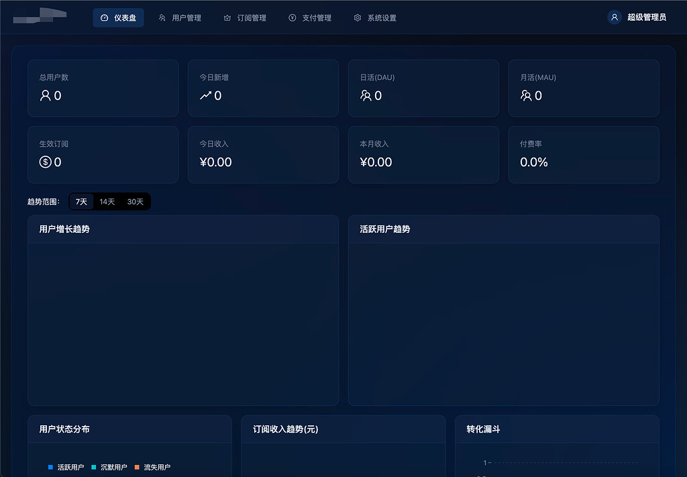The width and height of the screenshot is (687, 477).
Task: Click the dollar icon in 生效订阅 card
Action: pos(45,162)
